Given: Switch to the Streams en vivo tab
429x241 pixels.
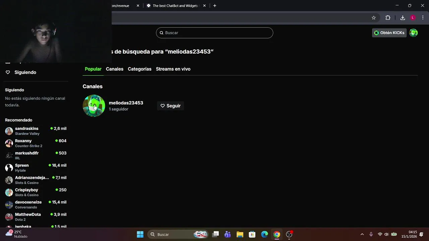Looking at the screenshot, I should (x=173, y=69).
